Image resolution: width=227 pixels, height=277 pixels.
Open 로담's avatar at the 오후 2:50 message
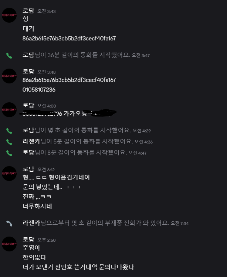pyautogui.click(x=9, y=244)
